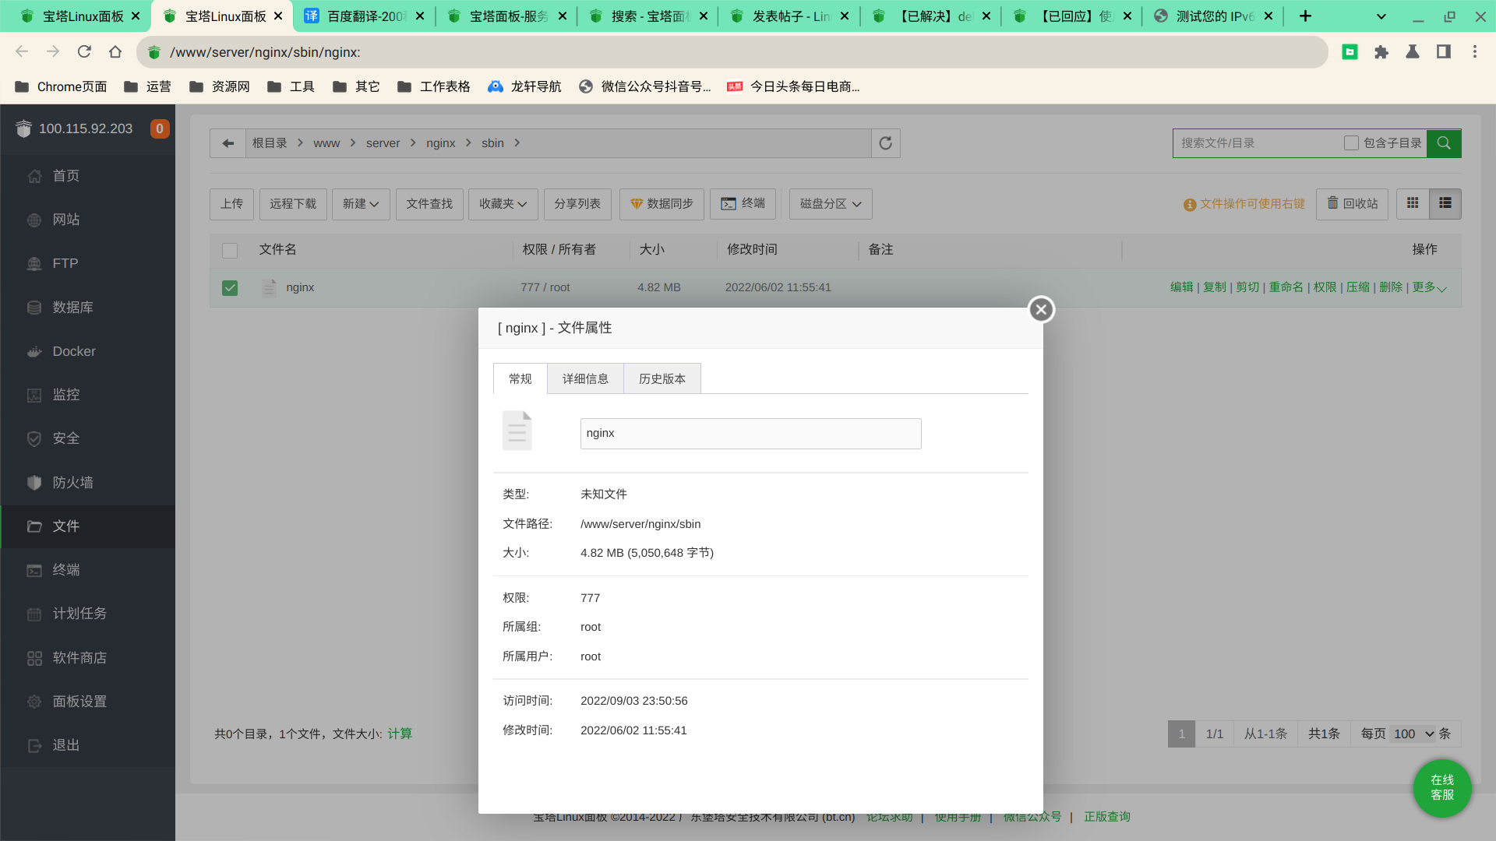Click the server breadcrumb segment

[x=383, y=143]
